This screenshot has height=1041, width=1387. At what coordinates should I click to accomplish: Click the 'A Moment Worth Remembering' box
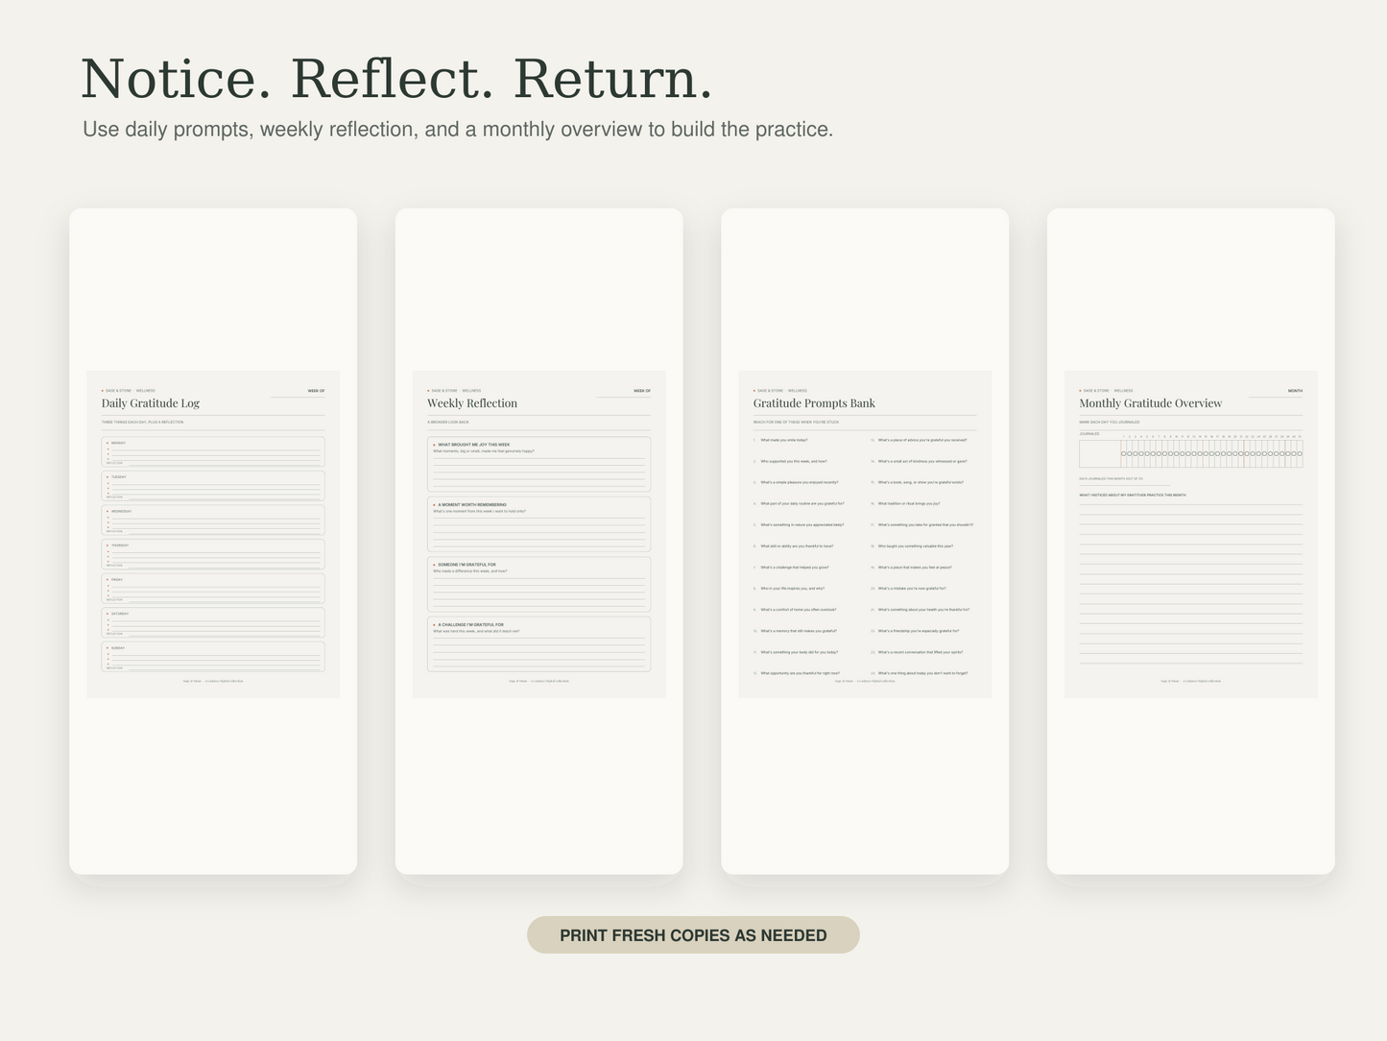pos(539,524)
